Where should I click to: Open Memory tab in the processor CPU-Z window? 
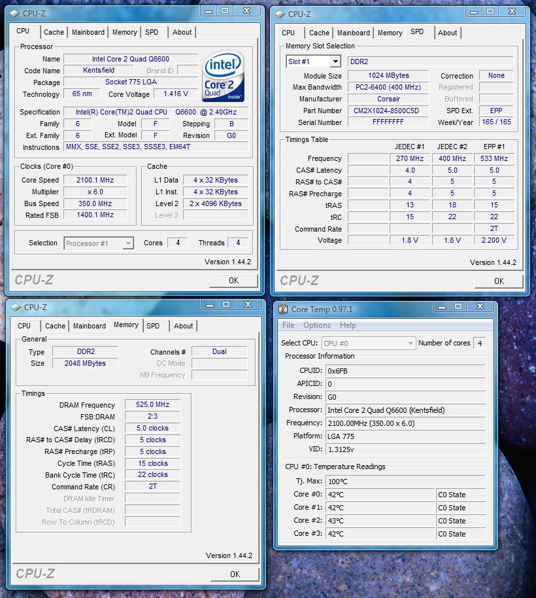point(125,33)
